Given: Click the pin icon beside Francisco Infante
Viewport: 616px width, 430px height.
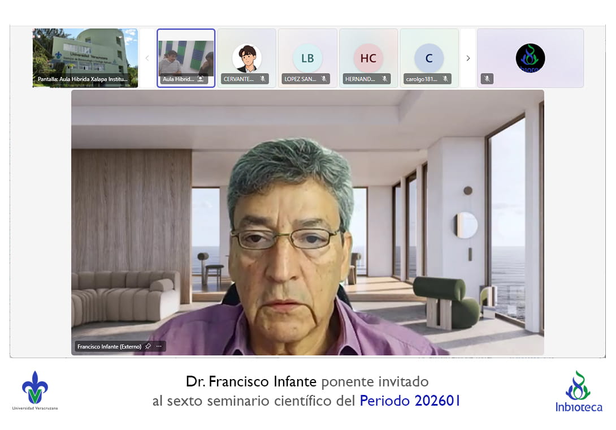Looking at the screenshot, I should pos(148,346).
